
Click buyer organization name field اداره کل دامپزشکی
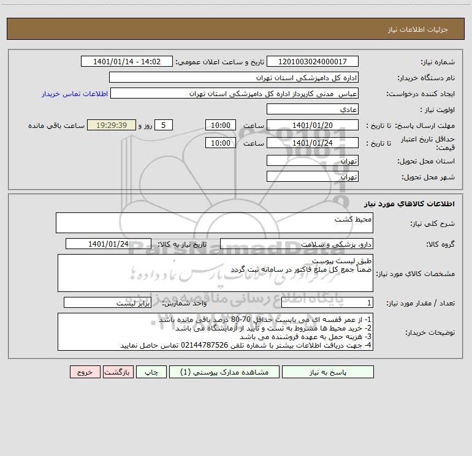coord(234,77)
